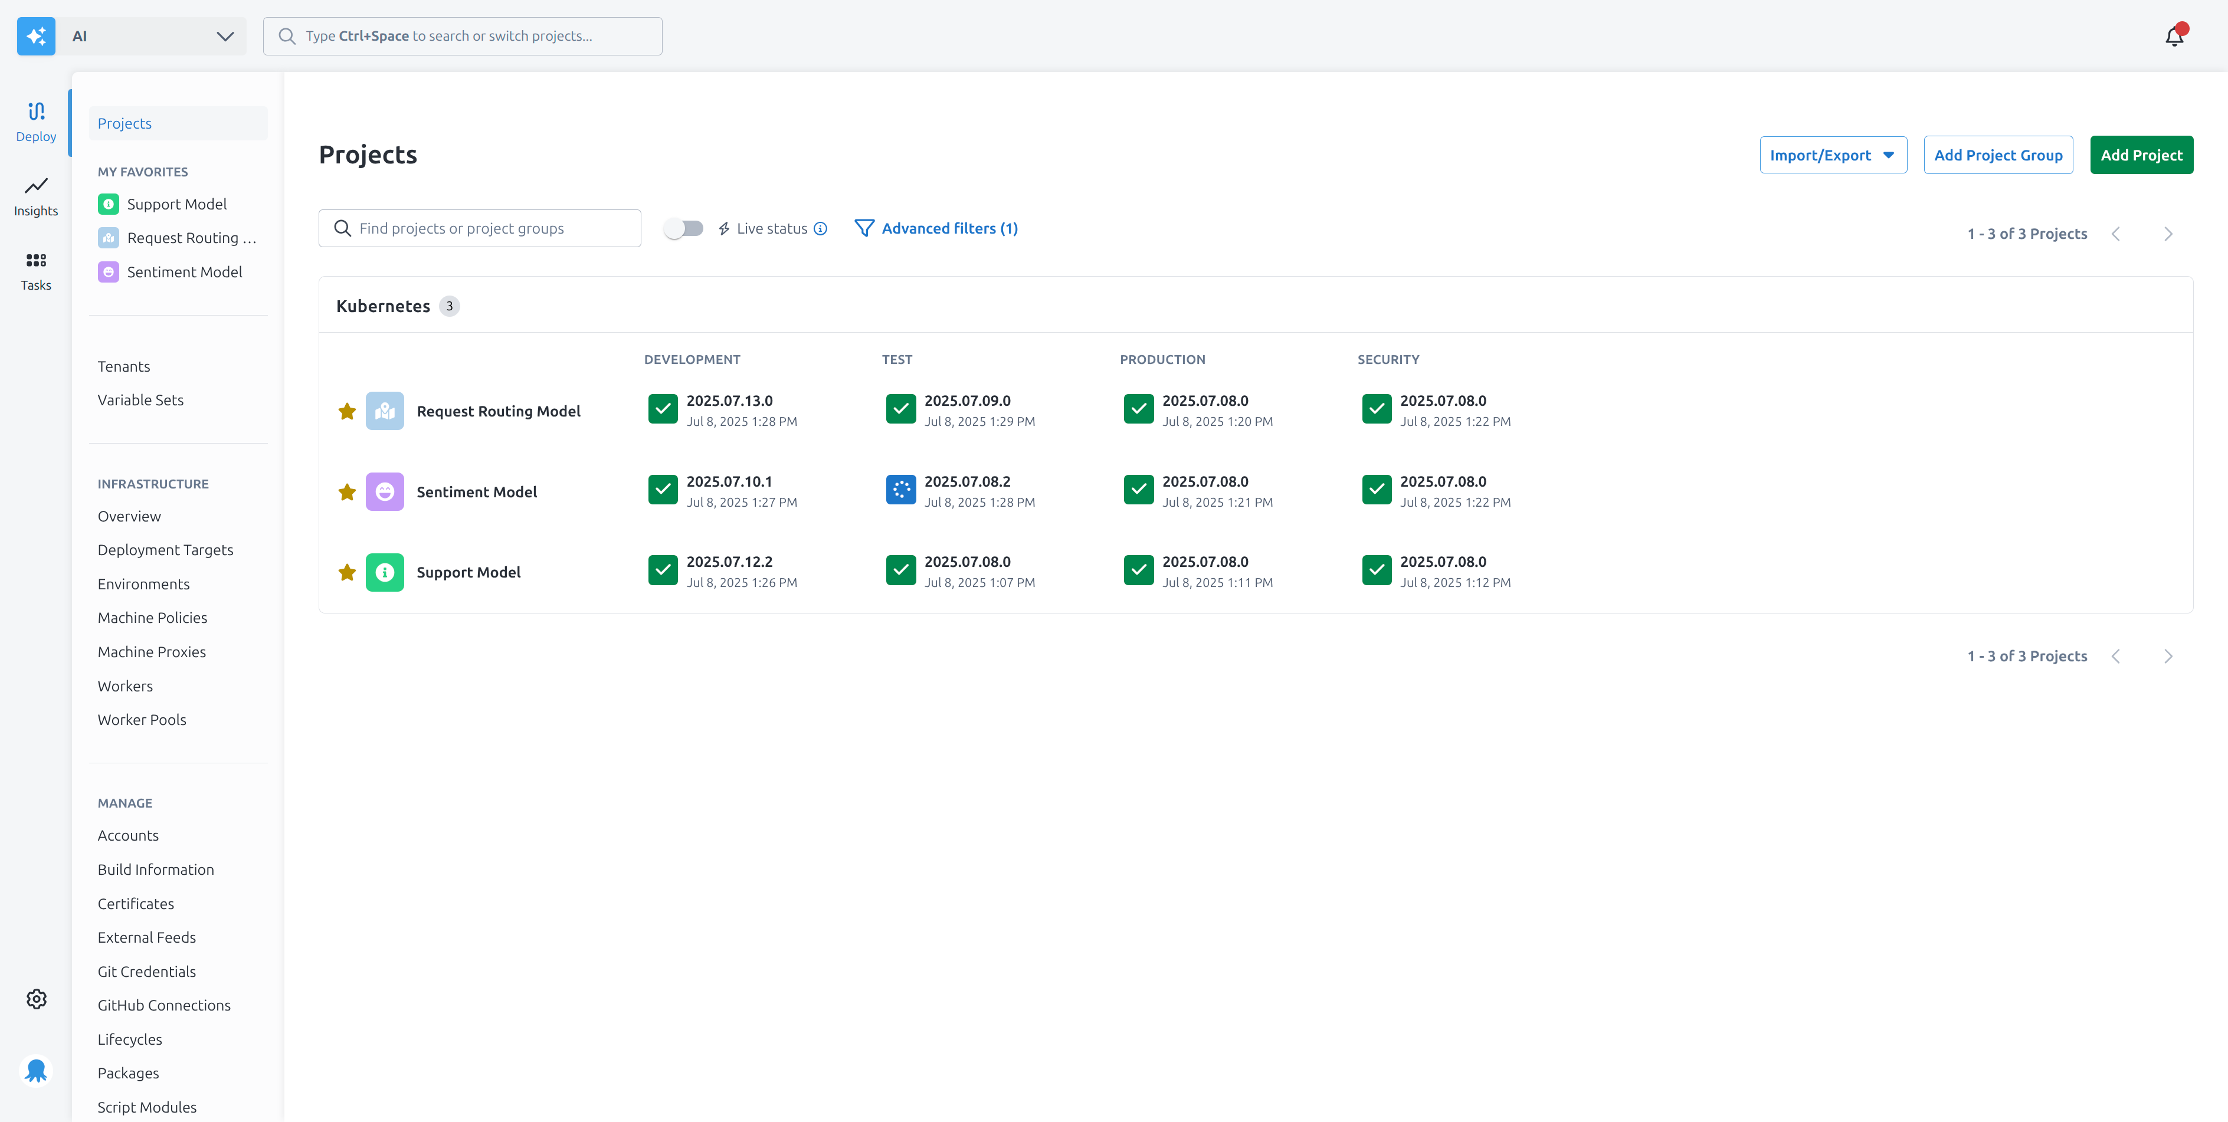Open the Insights section icon
Screen dimensions: 2228x1122
pyautogui.click(x=35, y=186)
